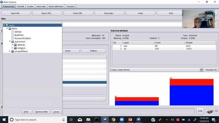219x123 pixels.
Task: Click the People icon in taskbar
Action: (x=160, y=120)
